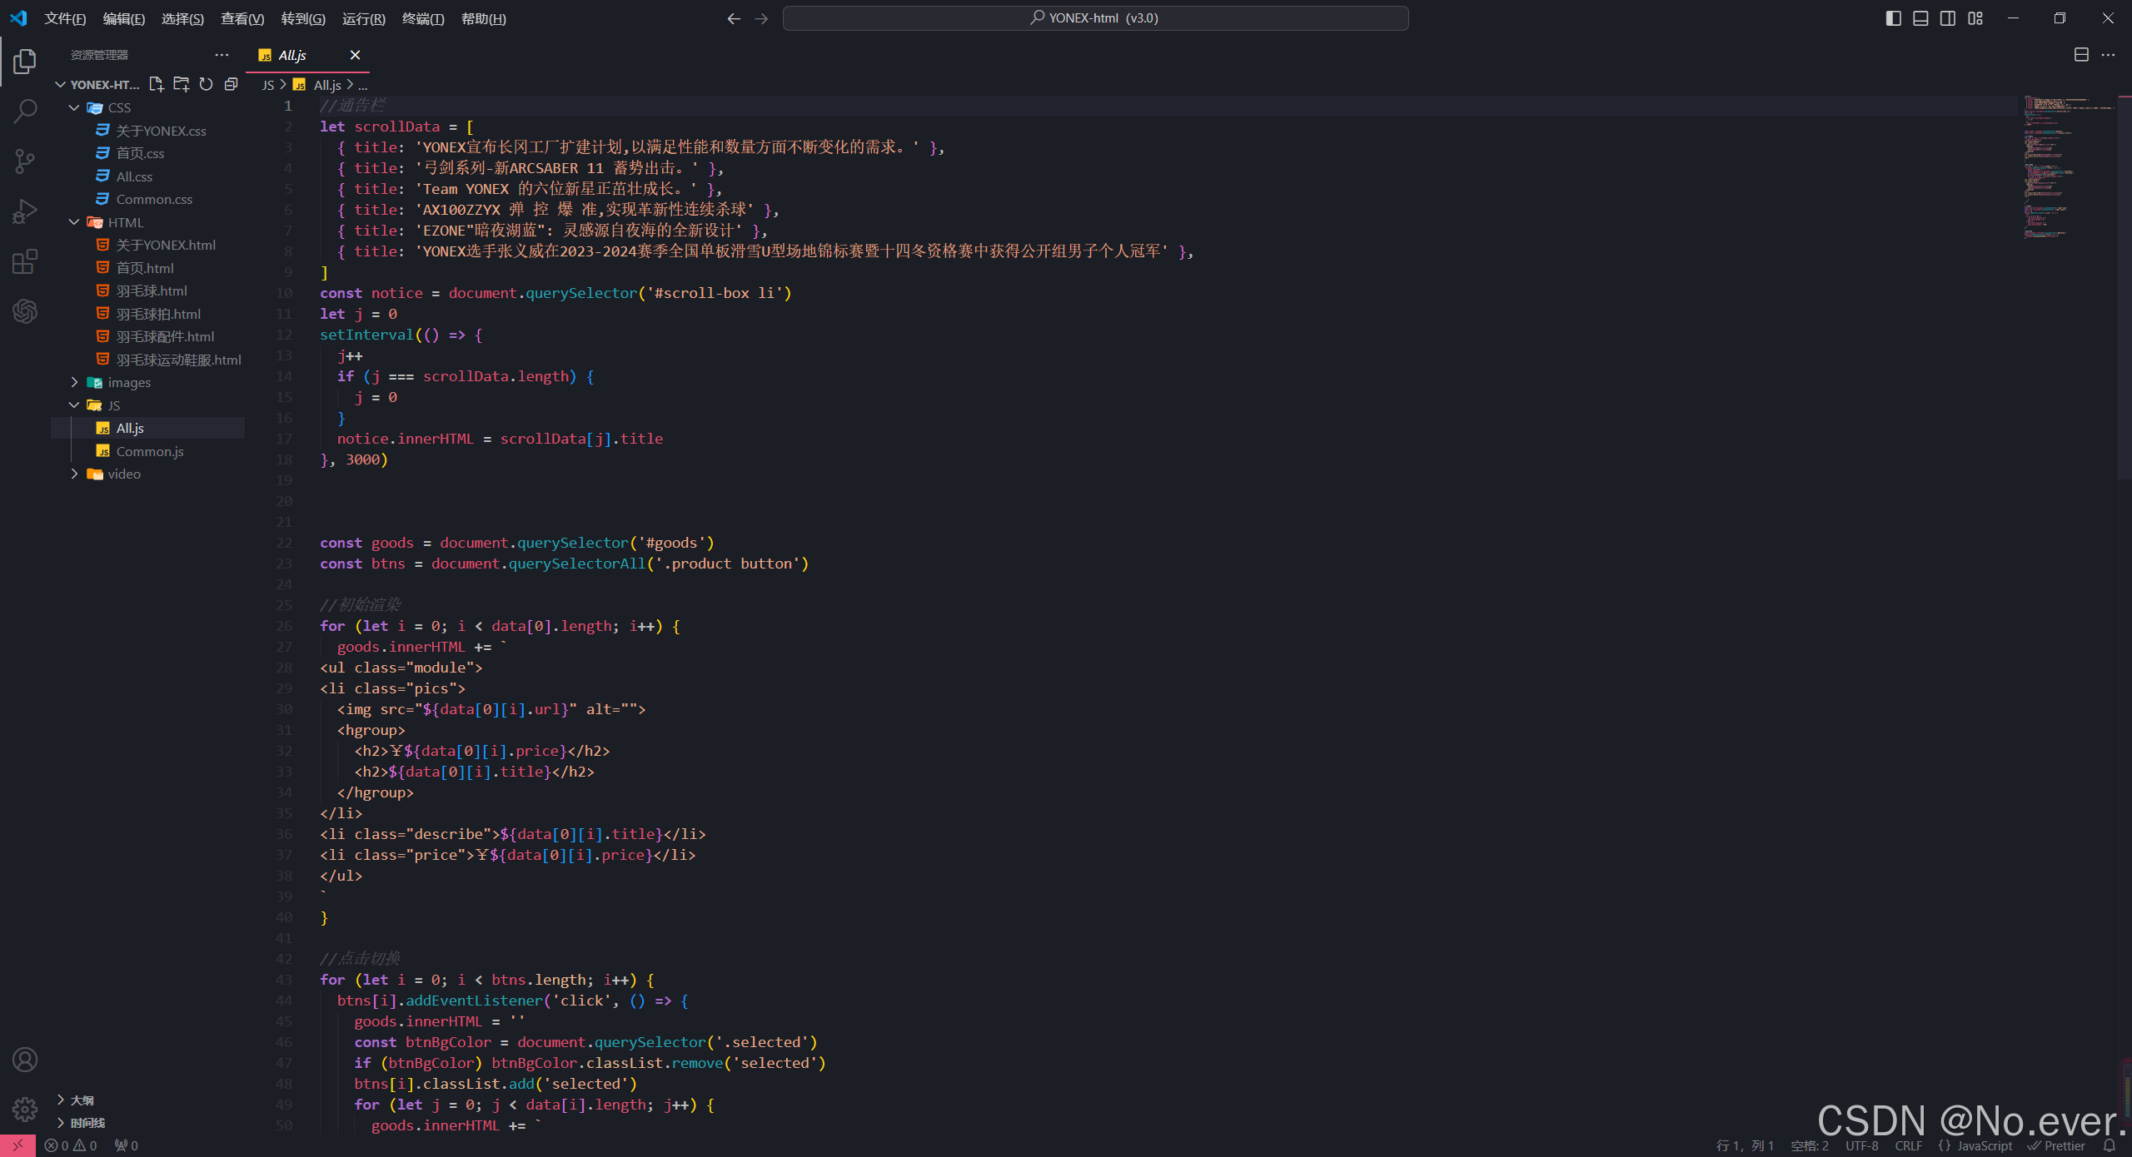Collapse the CSS folder
This screenshot has width=2132, height=1157.
[x=119, y=107]
